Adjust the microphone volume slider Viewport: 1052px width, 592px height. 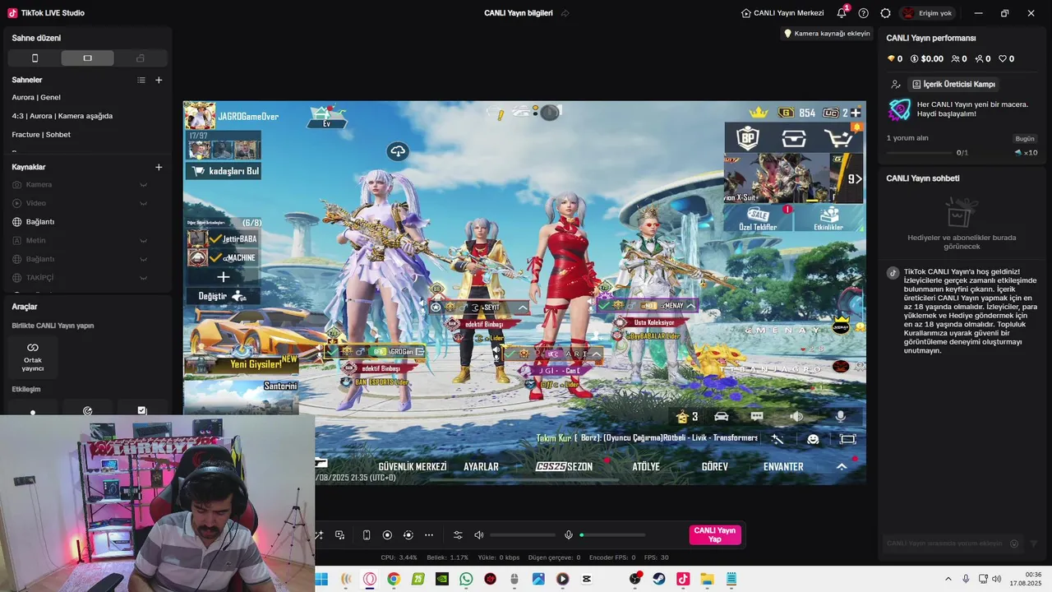[x=612, y=535]
